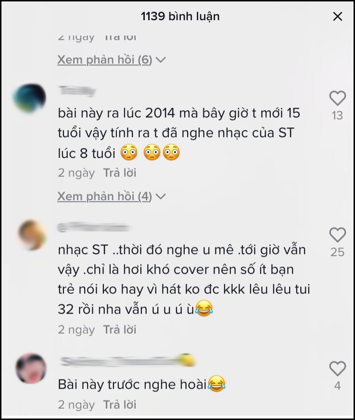Like the comment starting 'nhạc ST'
The image size is (355, 420).
pos(337,235)
